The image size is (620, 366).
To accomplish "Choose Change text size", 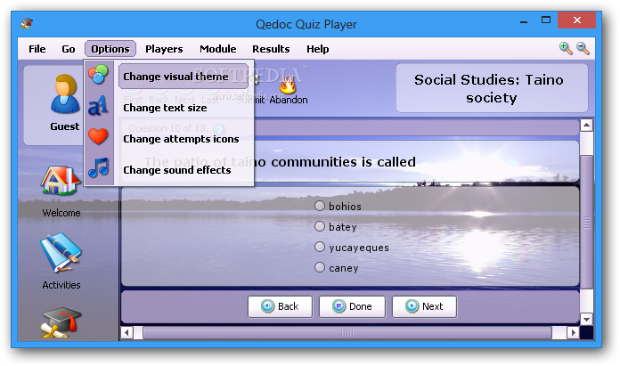I will click(166, 108).
